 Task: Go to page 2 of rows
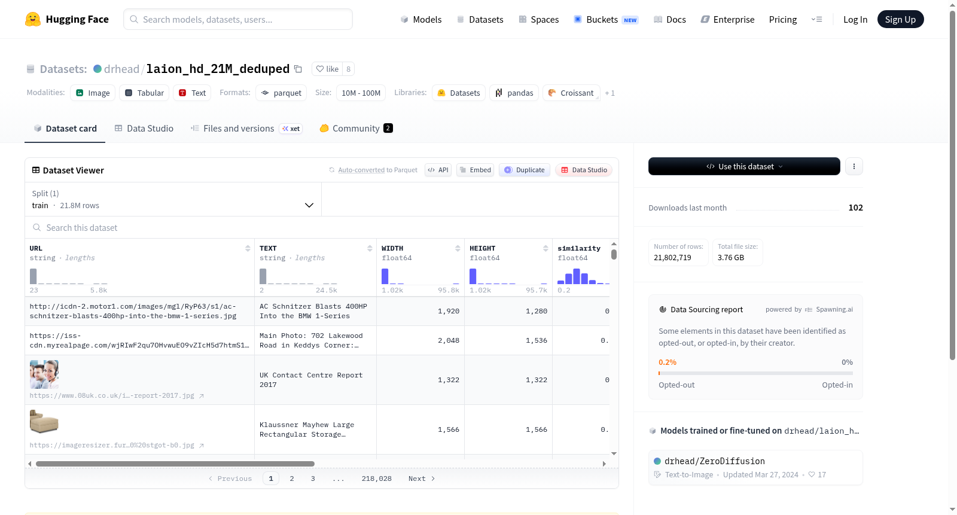(x=292, y=479)
